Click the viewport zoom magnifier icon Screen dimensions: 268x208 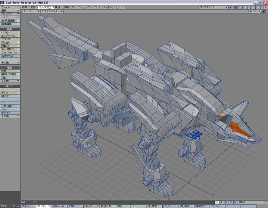[x=259, y=11]
